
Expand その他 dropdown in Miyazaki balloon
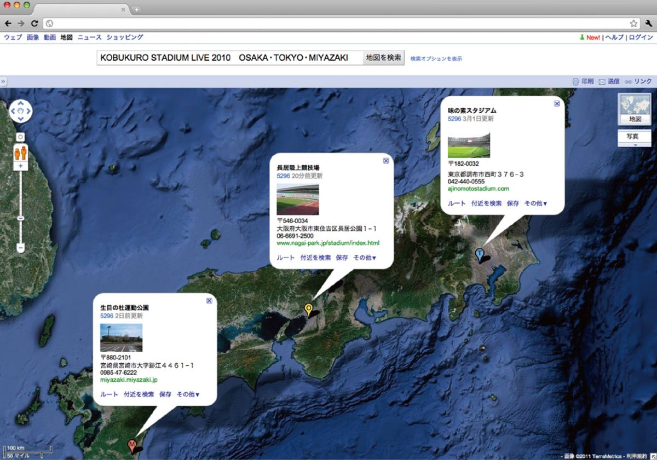pos(188,394)
